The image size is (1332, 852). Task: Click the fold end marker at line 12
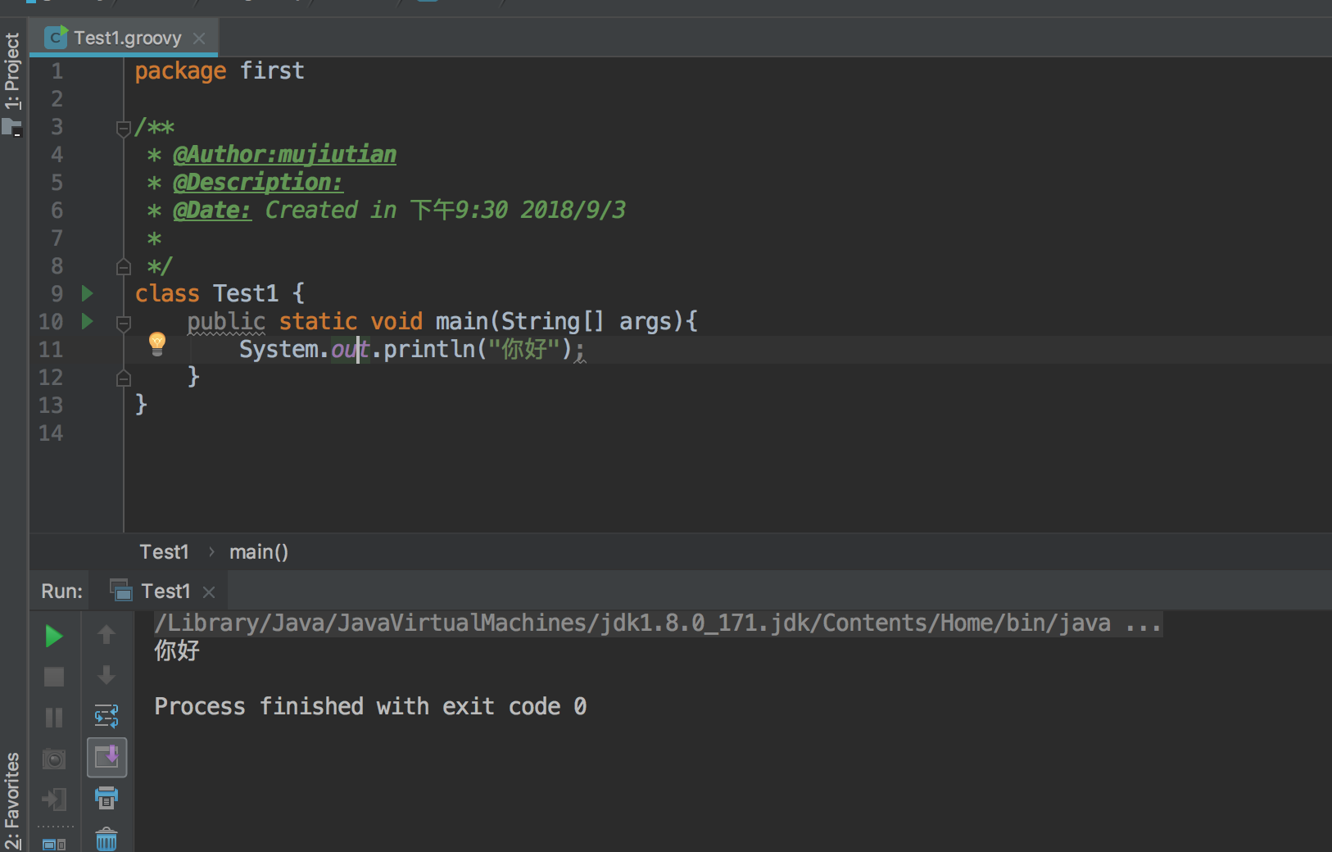124,378
